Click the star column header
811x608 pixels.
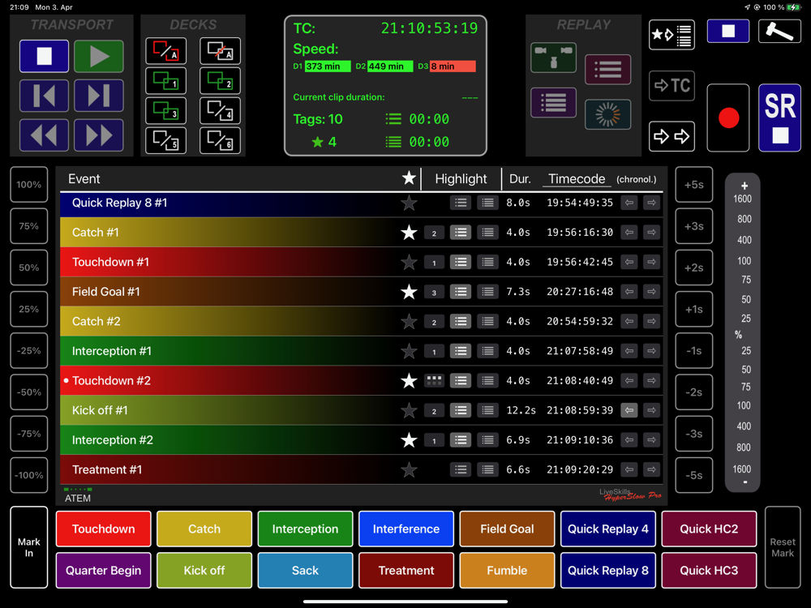coord(409,178)
